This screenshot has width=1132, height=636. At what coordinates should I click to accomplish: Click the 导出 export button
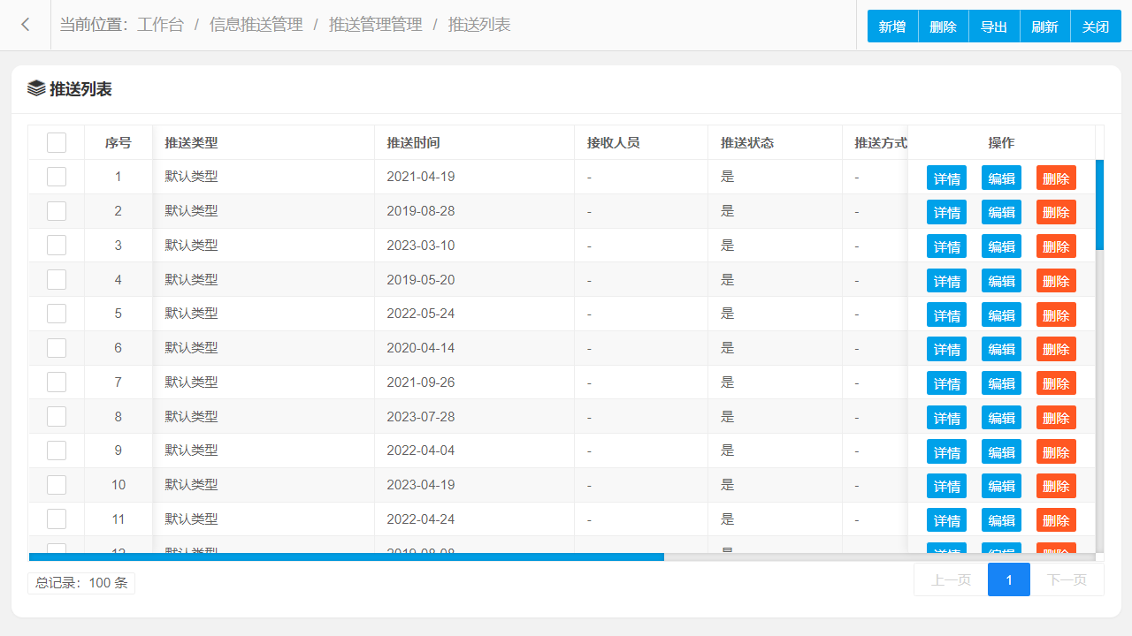994,26
